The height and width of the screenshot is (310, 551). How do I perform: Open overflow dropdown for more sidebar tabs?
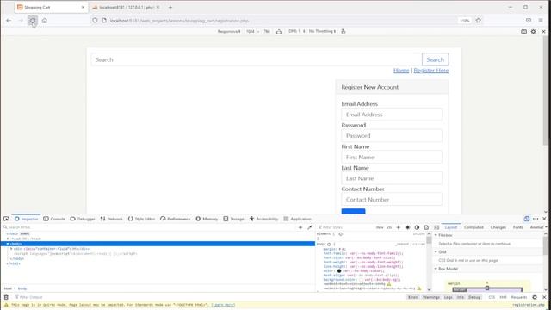coord(546,227)
